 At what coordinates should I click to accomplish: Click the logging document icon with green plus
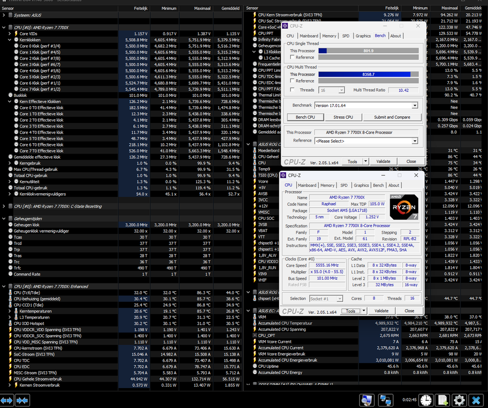[443, 400]
